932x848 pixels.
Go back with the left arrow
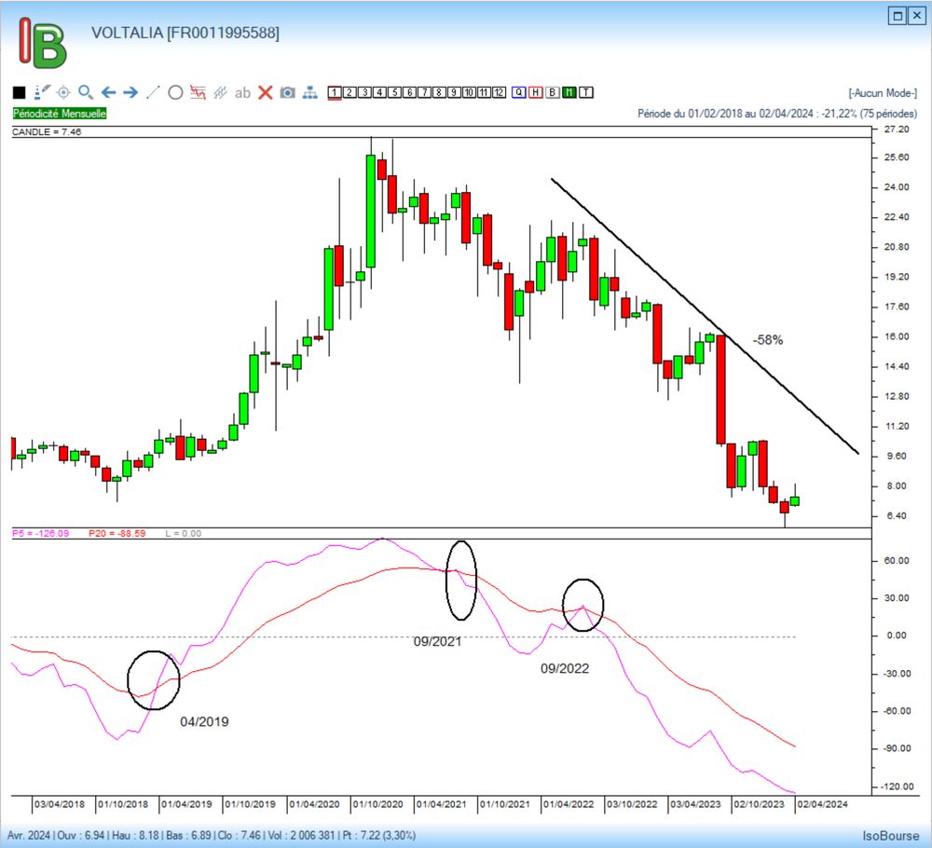(108, 92)
